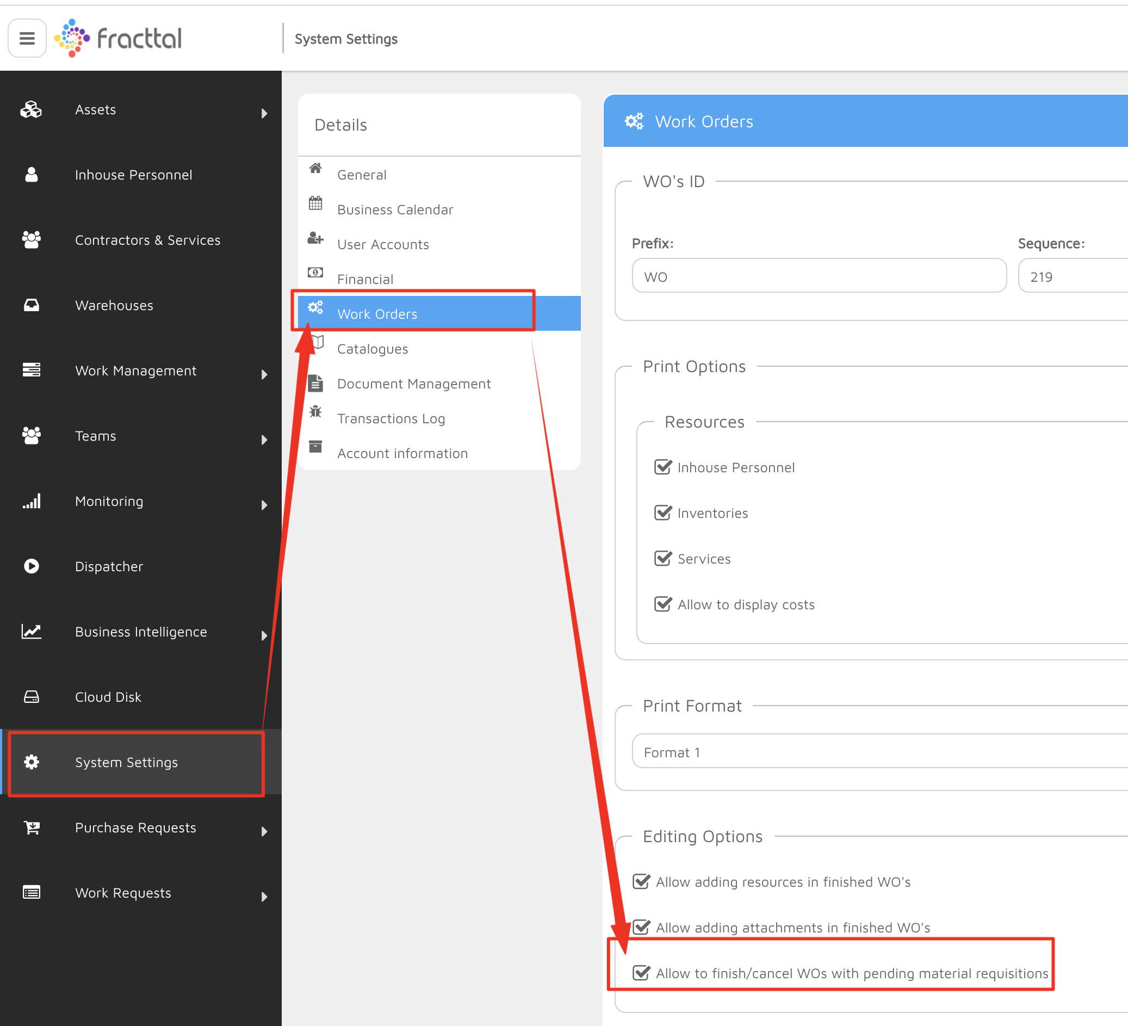The width and height of the screenshot is (1128, 1026).
Task: Open Document Management settings section
Action: tap(439, 383)
